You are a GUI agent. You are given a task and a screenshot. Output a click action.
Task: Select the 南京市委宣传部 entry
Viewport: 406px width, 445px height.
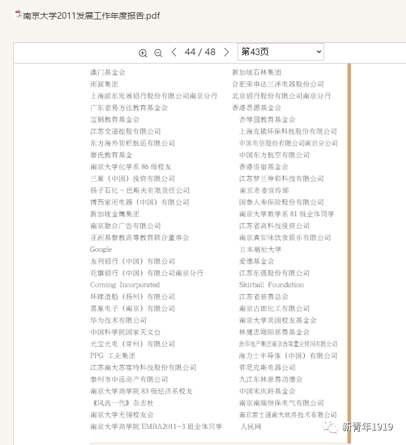[x=264, y=191]
